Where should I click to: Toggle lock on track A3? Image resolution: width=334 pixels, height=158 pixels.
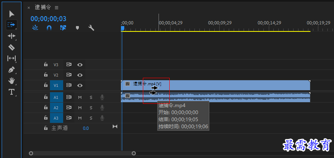(45, 117)
